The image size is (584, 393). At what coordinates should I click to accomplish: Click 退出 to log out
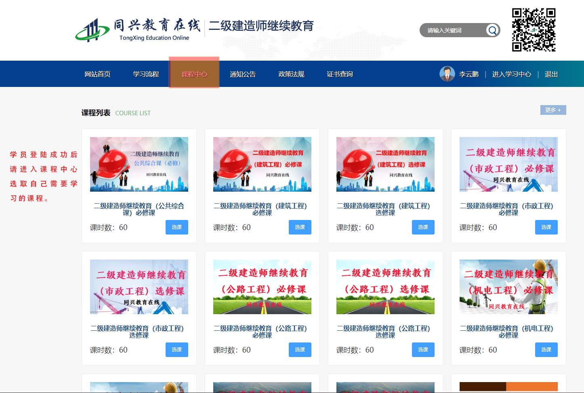click(551, 74)
